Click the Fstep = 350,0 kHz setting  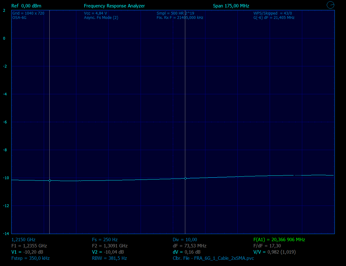[30, 258]
